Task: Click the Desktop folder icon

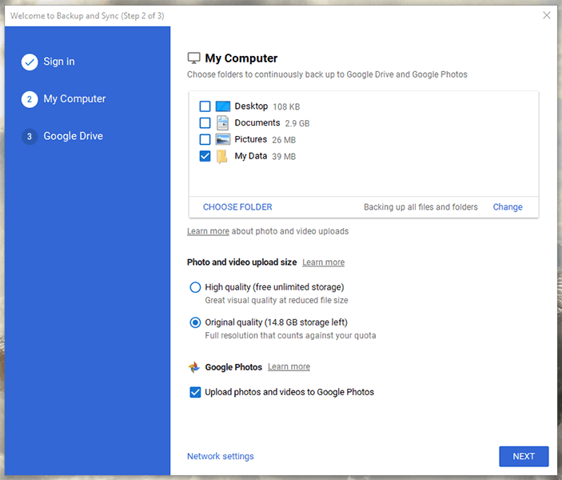Action: [x=222, y=106]
